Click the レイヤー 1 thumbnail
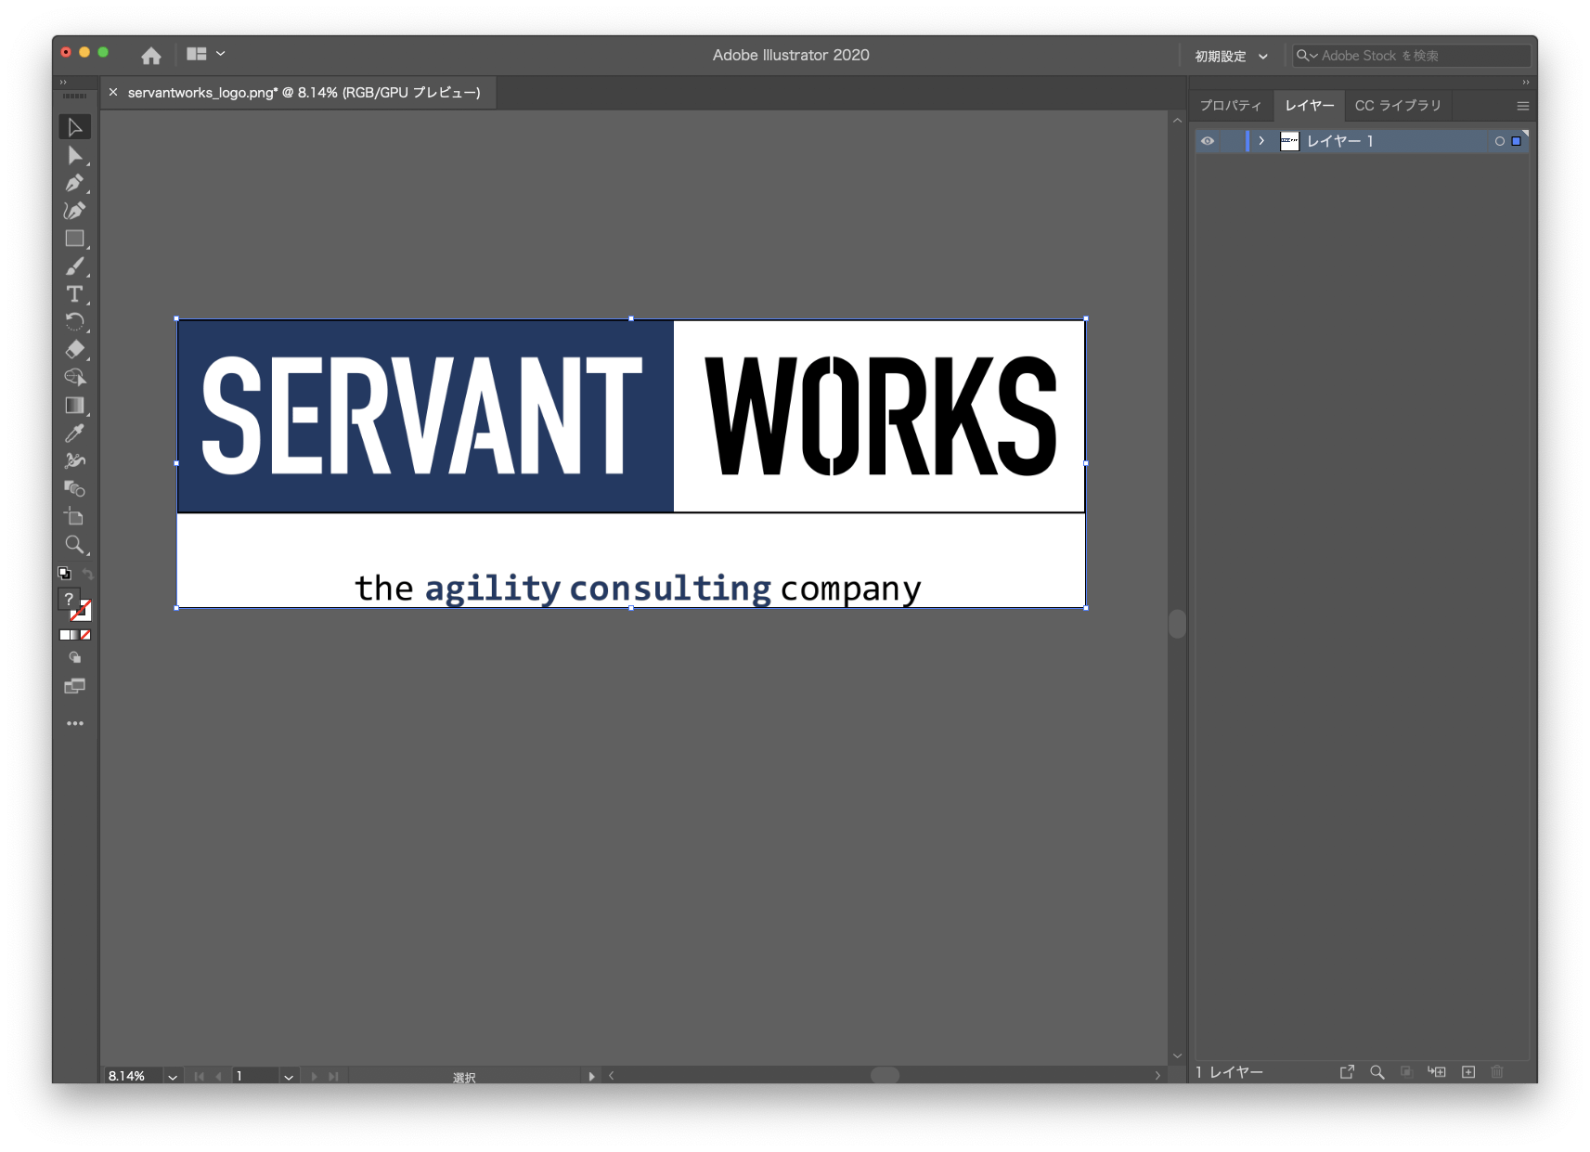Image resolution: width=1590 pixels, height=1152 pixels. click(x=1289, y=141)
